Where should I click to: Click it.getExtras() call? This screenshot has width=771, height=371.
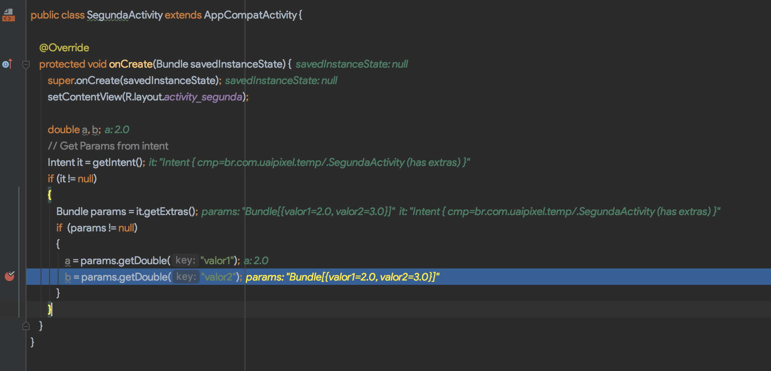(165, 211)
